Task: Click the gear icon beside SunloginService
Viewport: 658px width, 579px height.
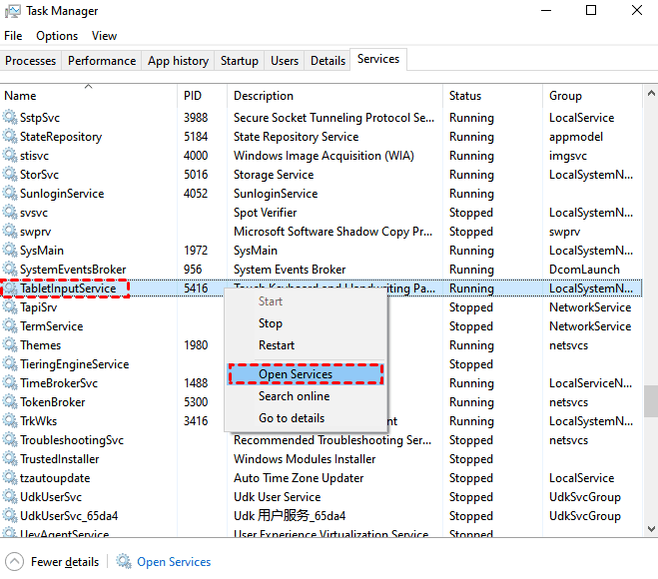Action: (10, 194)
